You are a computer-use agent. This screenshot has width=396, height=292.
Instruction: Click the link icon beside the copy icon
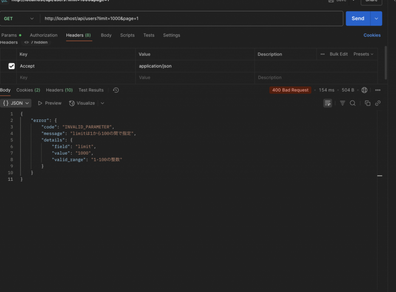tap(378, 103)
